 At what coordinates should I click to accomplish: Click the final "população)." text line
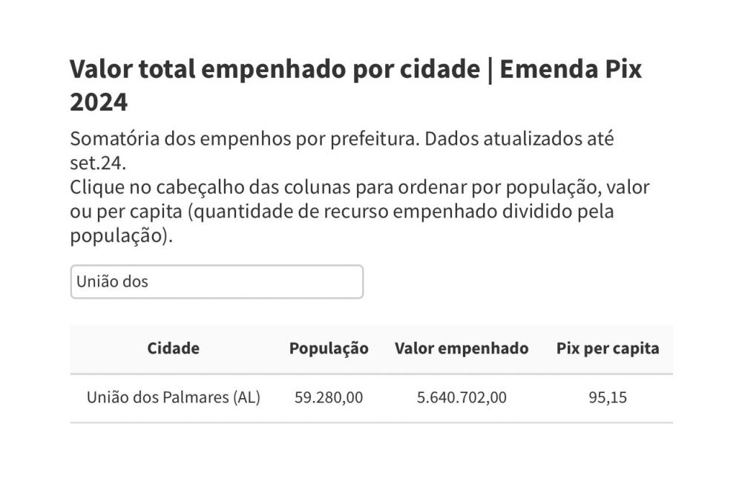point(122,235)
